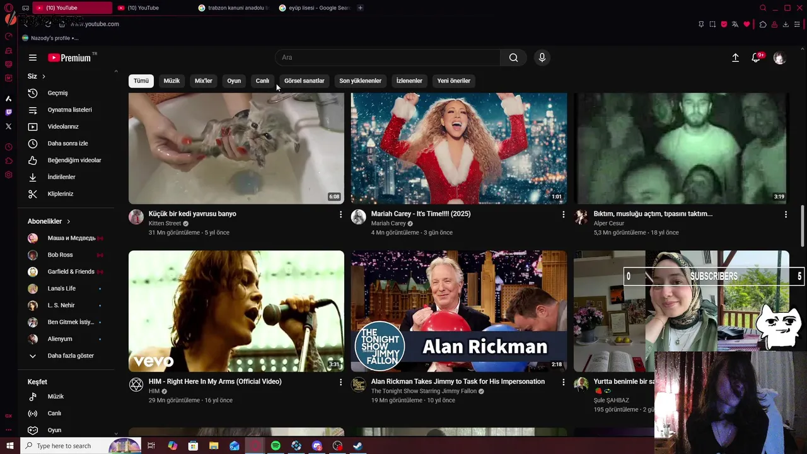Click the YouTube Ara search field
Image resolution: width=807 pixels, height=454 pixels.
point(388,57)
